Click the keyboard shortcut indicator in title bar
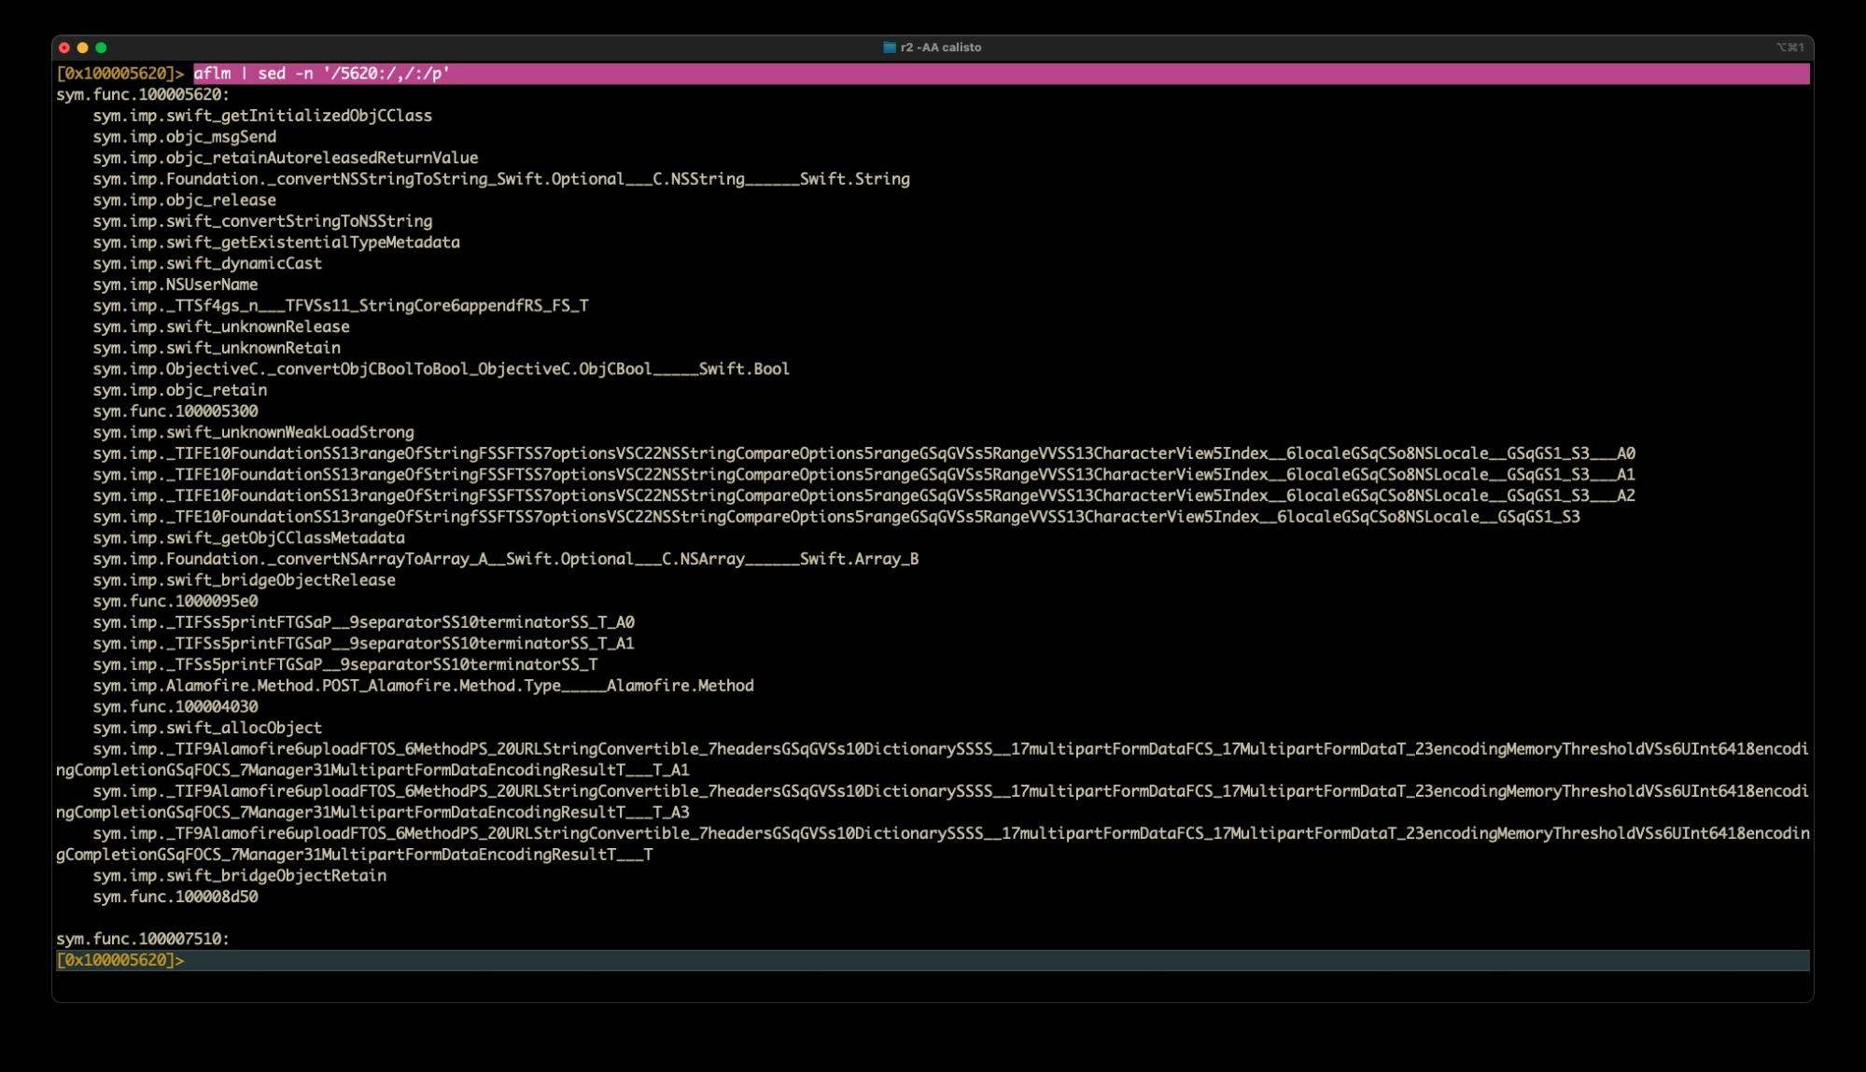The image size is (1866, 1072). click(x=1789, y=48)
